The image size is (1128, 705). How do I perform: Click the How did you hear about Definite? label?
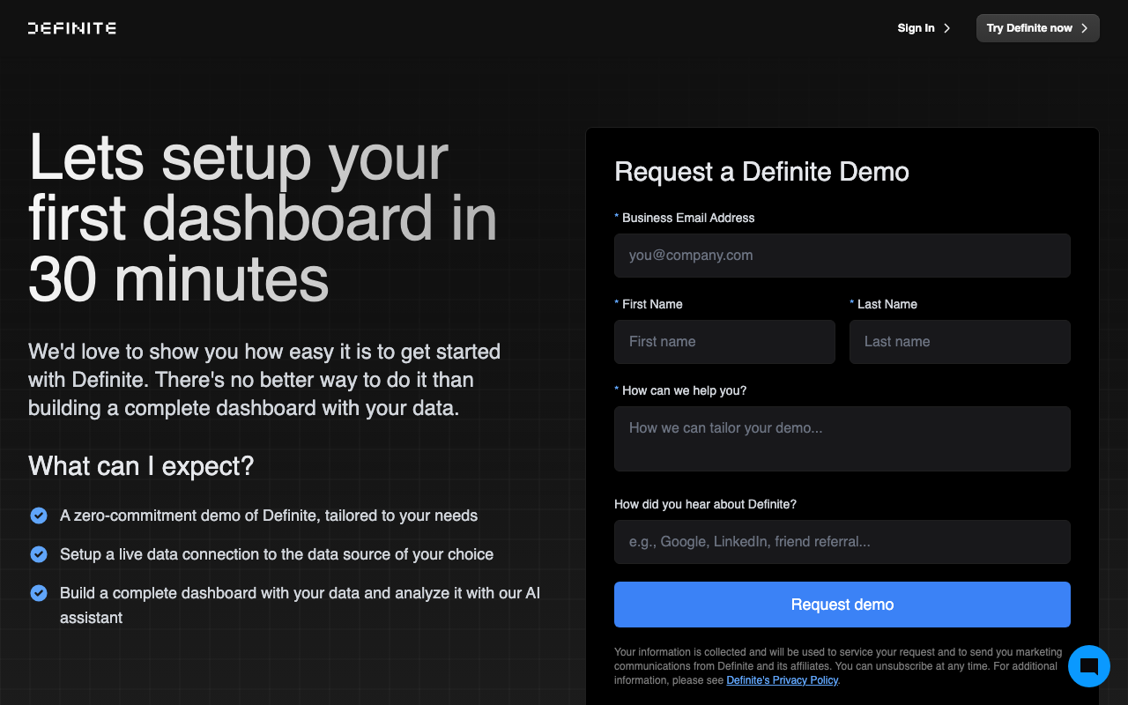coord(705,504)
